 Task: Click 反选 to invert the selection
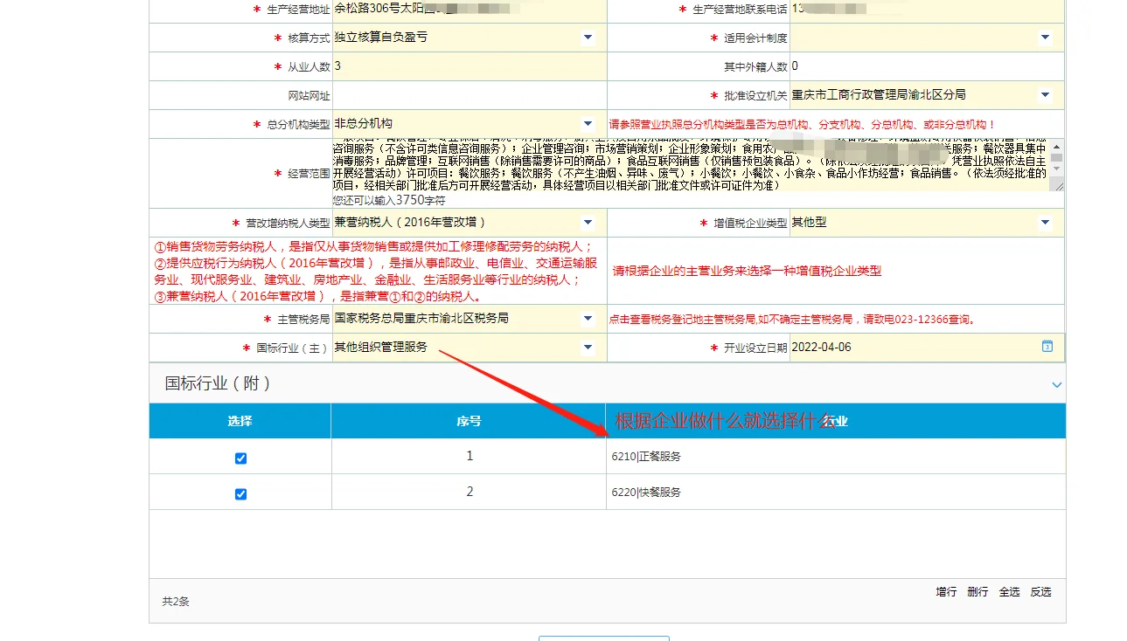coord(1040,592)
